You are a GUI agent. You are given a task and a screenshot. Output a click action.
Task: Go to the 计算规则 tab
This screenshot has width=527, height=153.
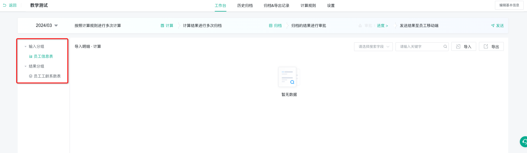(308, 5)
